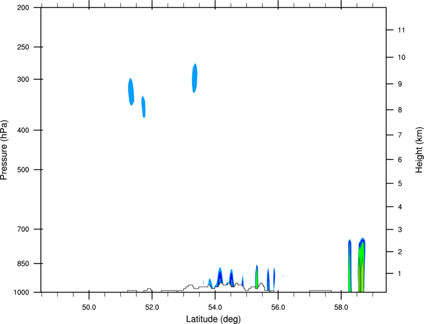Click the 58.0 latitude tick label
The image size is (424, 324).
click(341, 308)
